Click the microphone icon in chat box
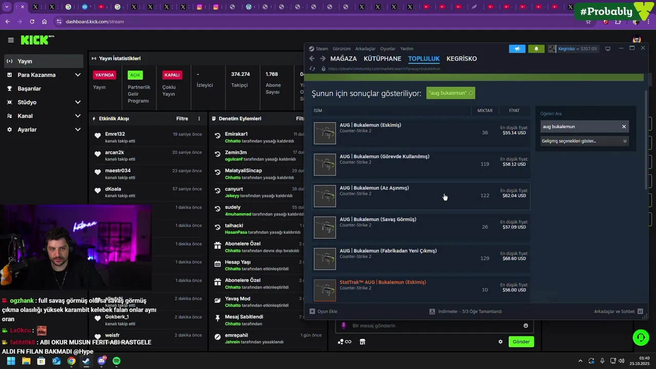Image resolution: width=656 pixels, height=369 pixels. coord(343,325)
